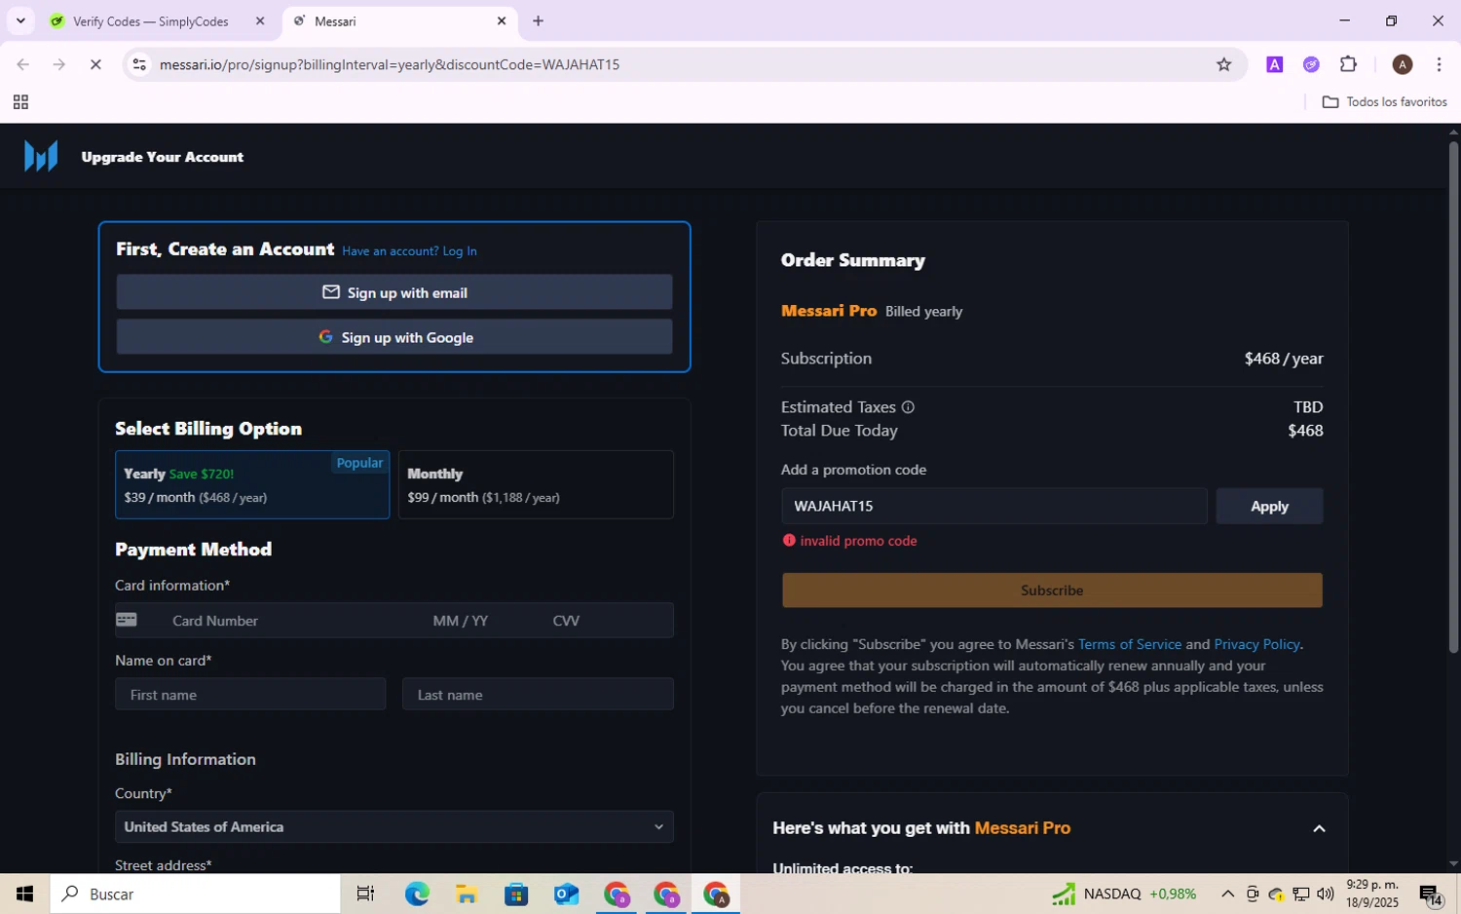Open clock showing 9:29 p. m.

click(1372, 894)
